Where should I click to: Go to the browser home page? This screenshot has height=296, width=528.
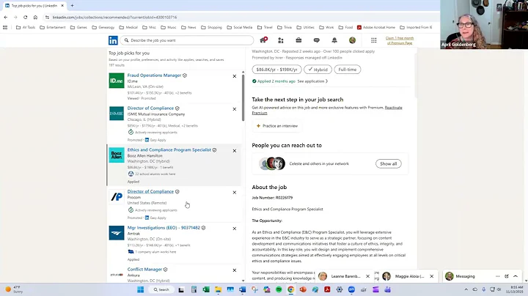[35, 17]
